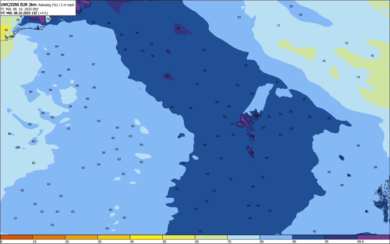Select the orange 10–20 legend color segment
The image size is (390, 244).
point(49,237)
